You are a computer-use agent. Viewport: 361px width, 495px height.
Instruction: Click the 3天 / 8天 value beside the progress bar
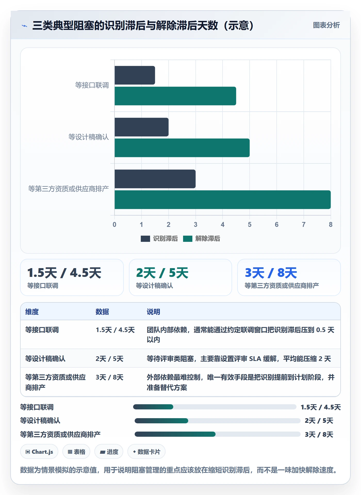[319, 435]
